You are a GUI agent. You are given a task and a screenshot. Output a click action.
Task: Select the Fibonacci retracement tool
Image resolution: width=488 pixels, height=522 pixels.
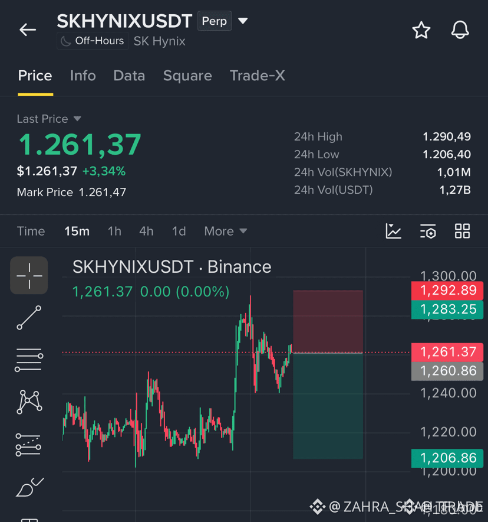[28, 445]
